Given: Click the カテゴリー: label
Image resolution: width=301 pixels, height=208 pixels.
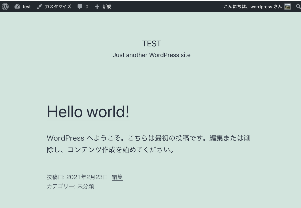Looking at the screenshot, I should [x=61, y=186].
